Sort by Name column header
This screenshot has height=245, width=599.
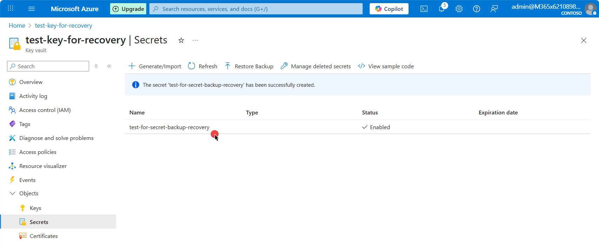click(x=137, y=112)
